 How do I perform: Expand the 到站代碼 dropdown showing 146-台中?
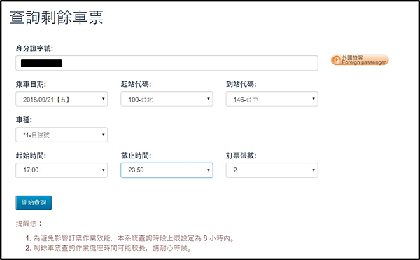(x=272, y=99)
